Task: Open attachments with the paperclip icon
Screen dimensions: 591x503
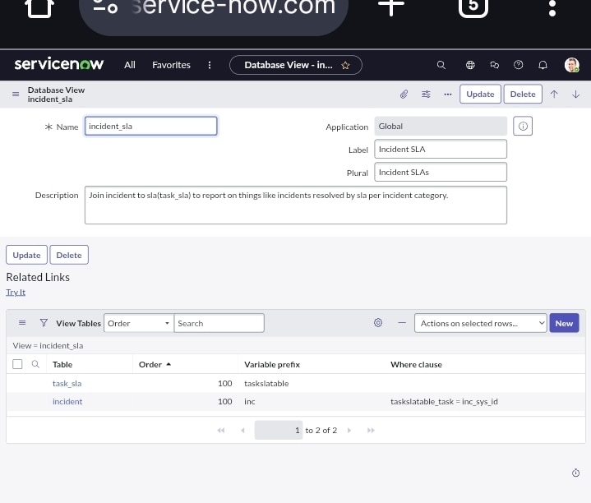Action: pos(404,94)
